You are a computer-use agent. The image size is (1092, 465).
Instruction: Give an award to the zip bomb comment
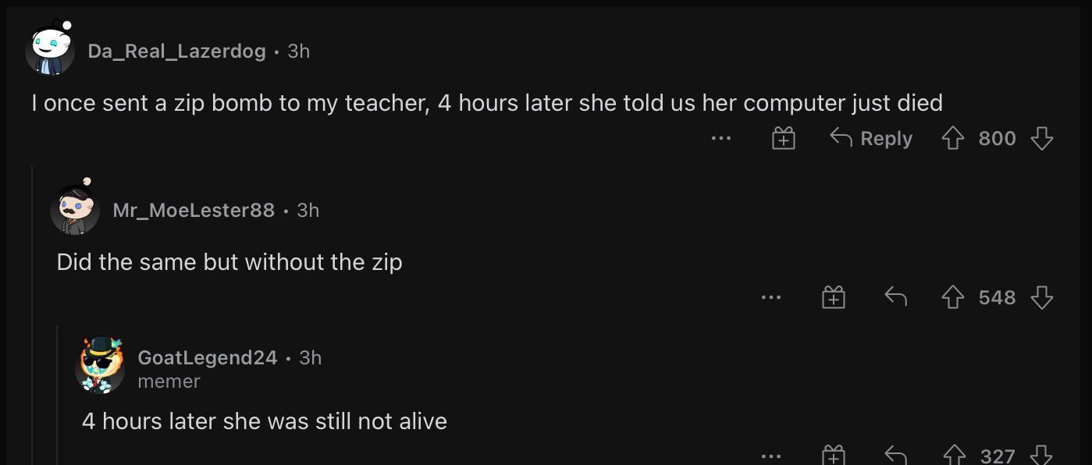[783, 138]
